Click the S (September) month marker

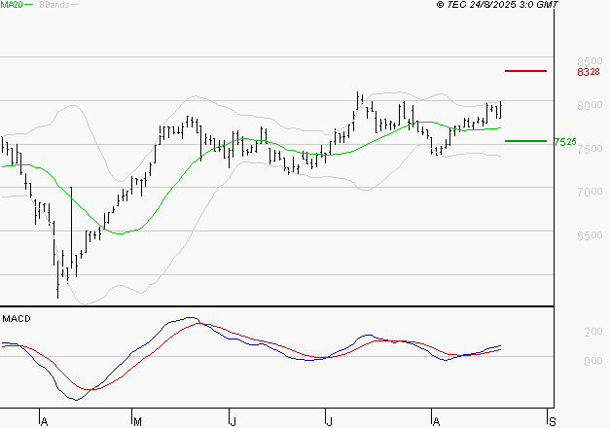[553, 421]
